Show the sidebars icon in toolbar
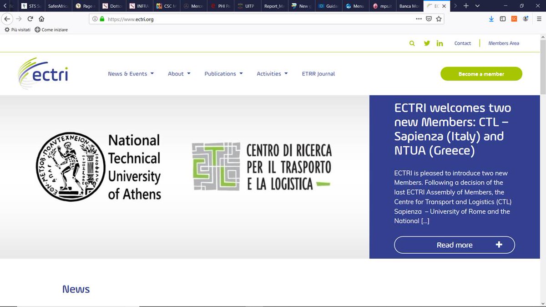 (503, 19)
